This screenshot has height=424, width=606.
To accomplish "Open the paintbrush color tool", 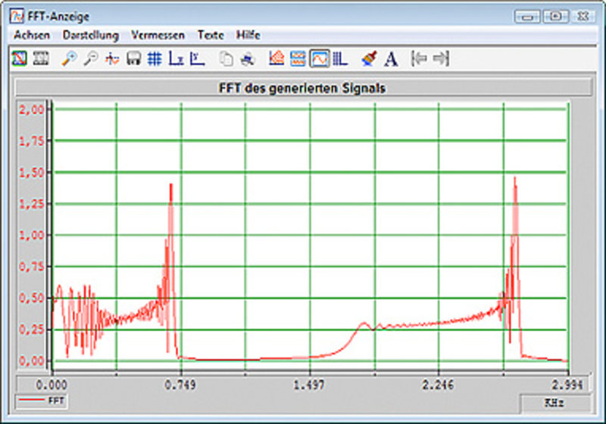I will (x=369, y=59).
